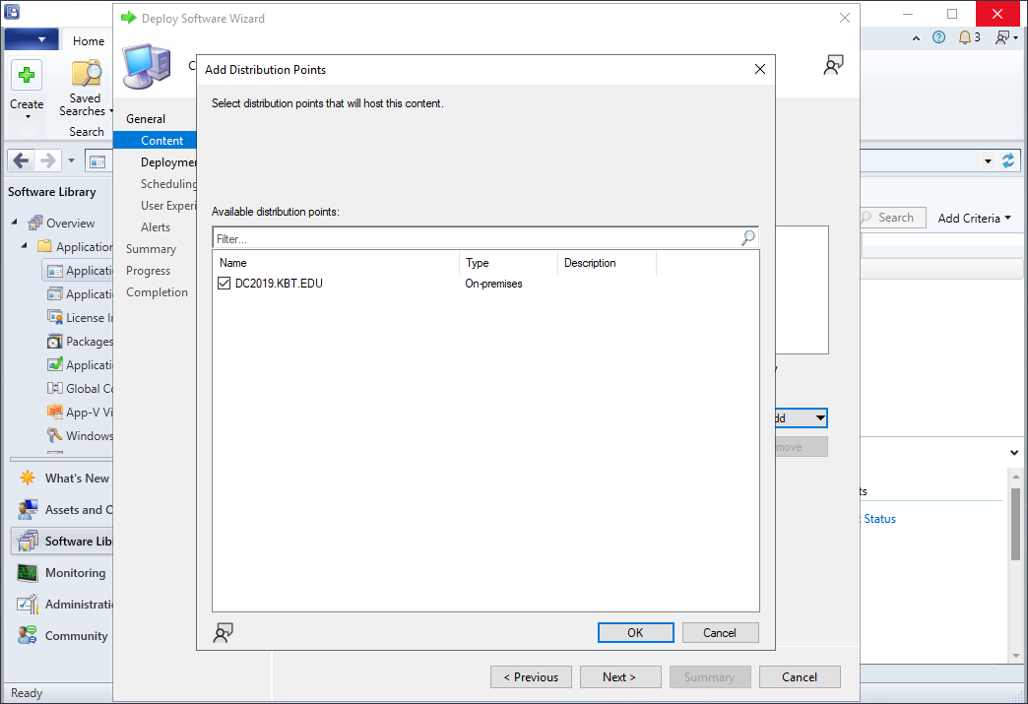The height and width of the screenshot is (704, 1028).
Task: Click the help question mark icon
Action: click(938, 38)
